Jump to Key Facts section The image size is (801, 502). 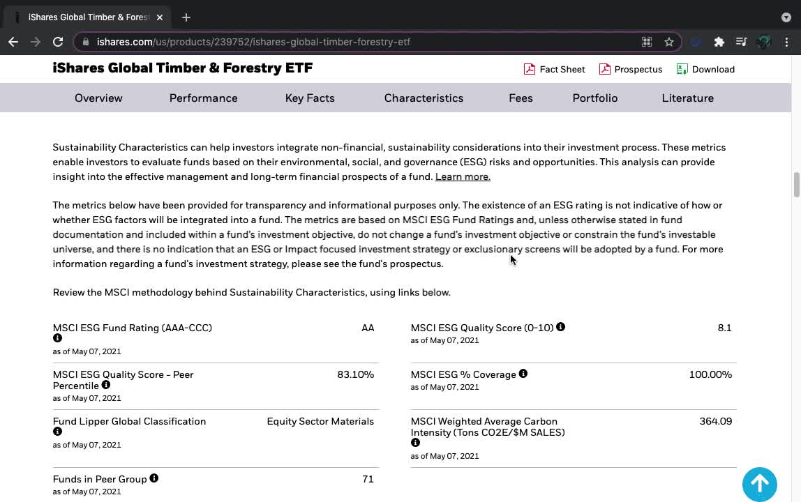point(310,98)
